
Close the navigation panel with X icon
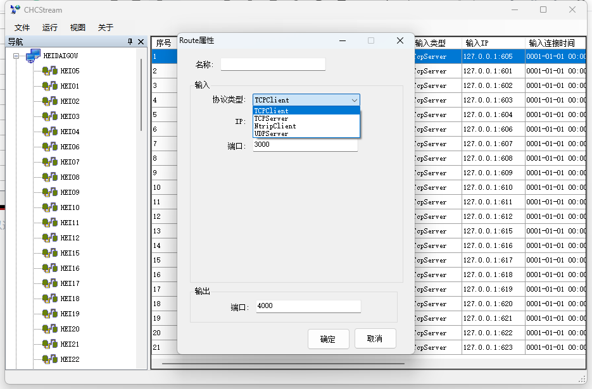coord(141,42)
